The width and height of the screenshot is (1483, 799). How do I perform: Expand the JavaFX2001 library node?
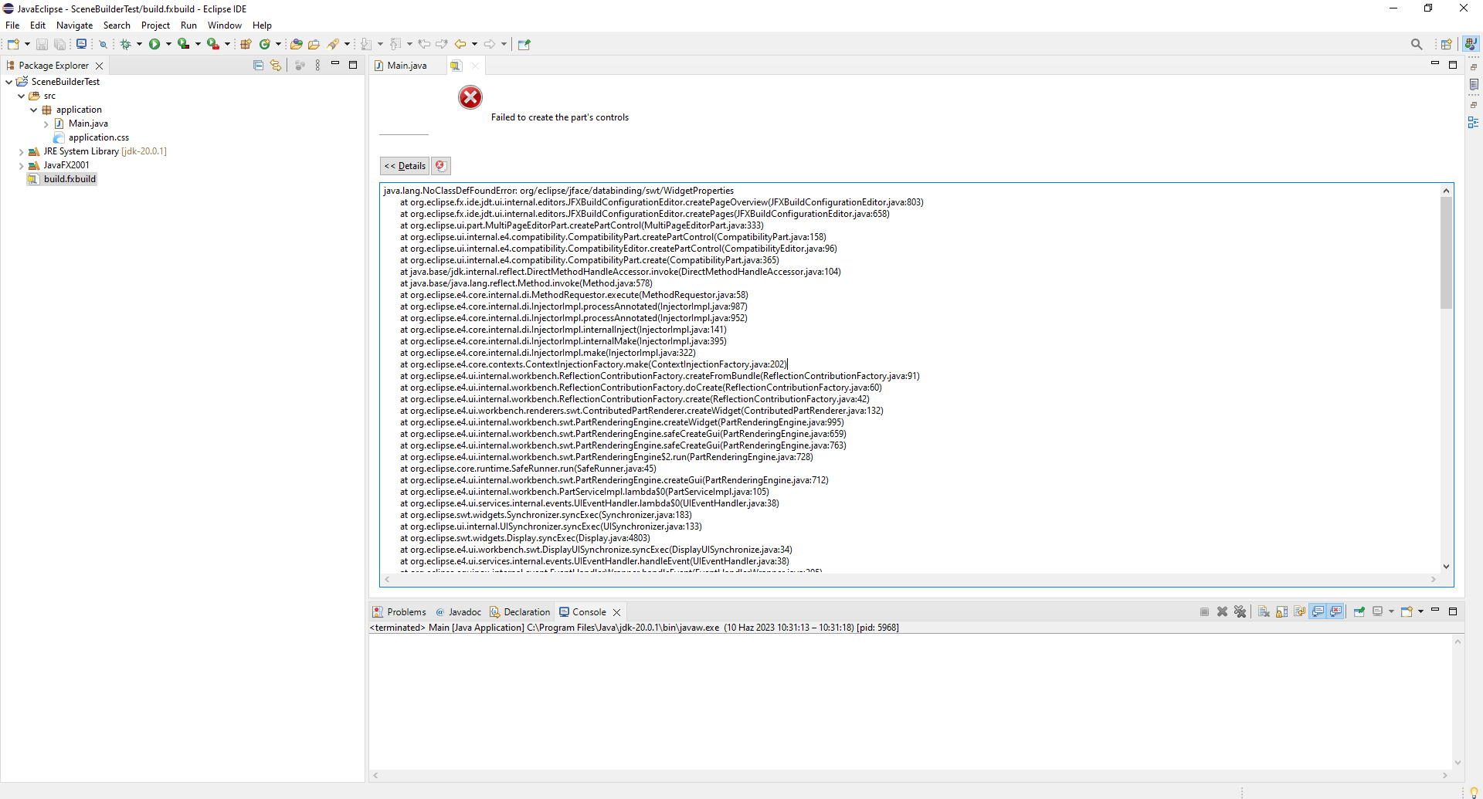21,165
